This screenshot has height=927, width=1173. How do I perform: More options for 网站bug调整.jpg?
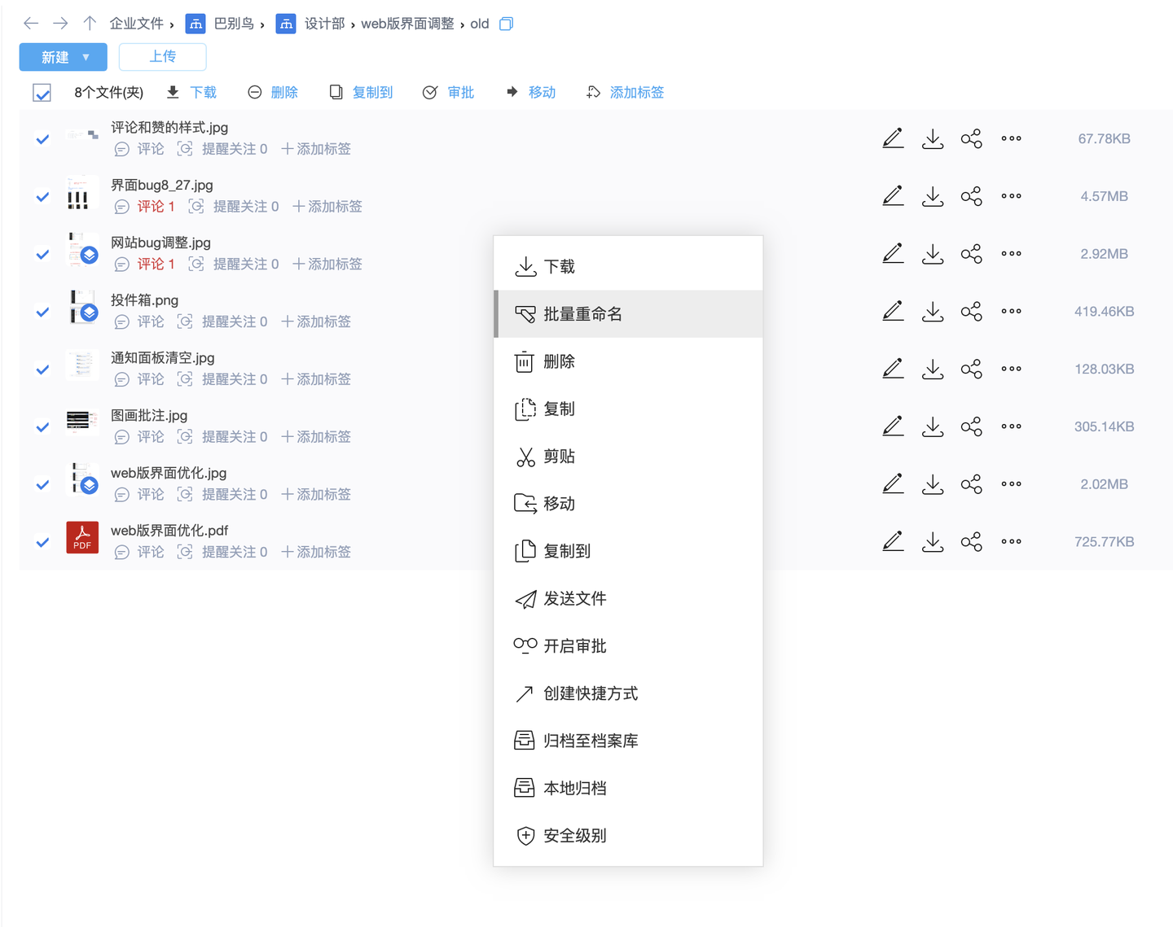[1012, 254]
